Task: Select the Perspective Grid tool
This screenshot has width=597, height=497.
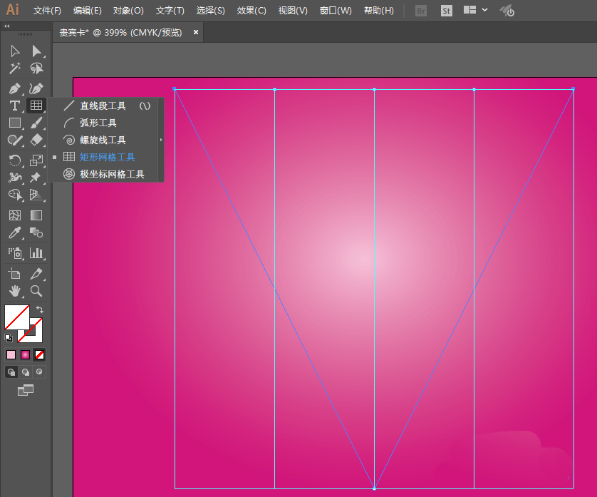Action: pyautogui.click(x=36, y=195)
